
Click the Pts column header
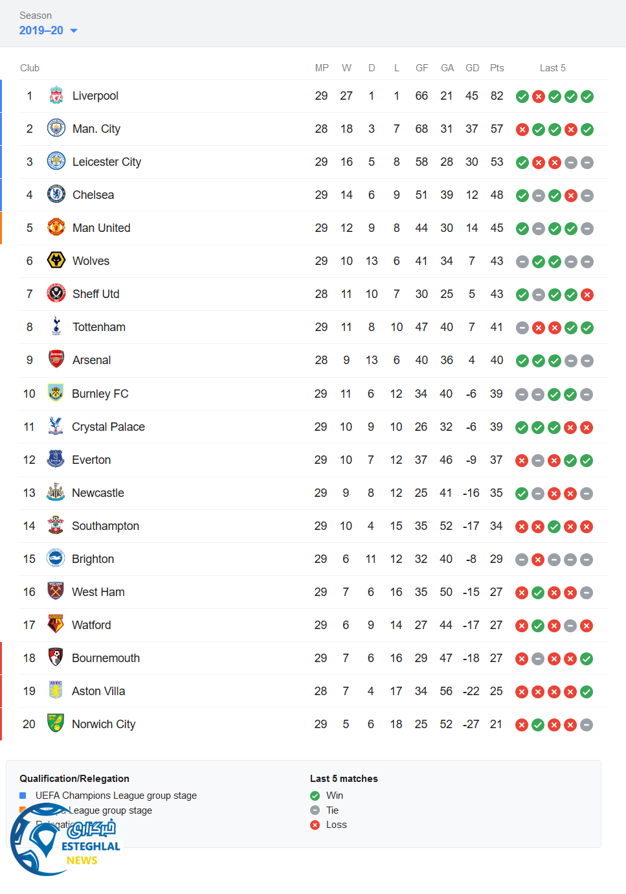click(x=497, y=68)
